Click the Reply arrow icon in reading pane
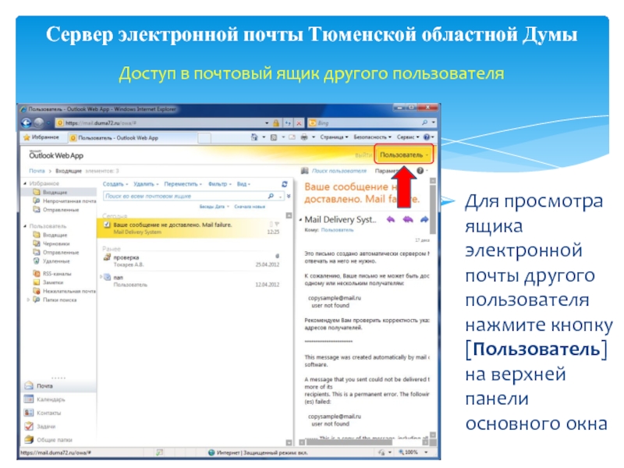 pos(391,219)
